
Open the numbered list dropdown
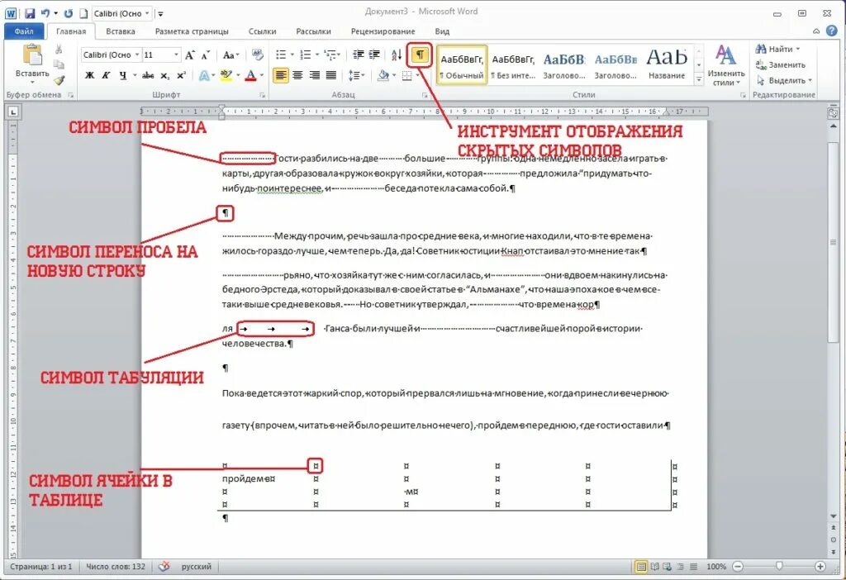point(316,55)
